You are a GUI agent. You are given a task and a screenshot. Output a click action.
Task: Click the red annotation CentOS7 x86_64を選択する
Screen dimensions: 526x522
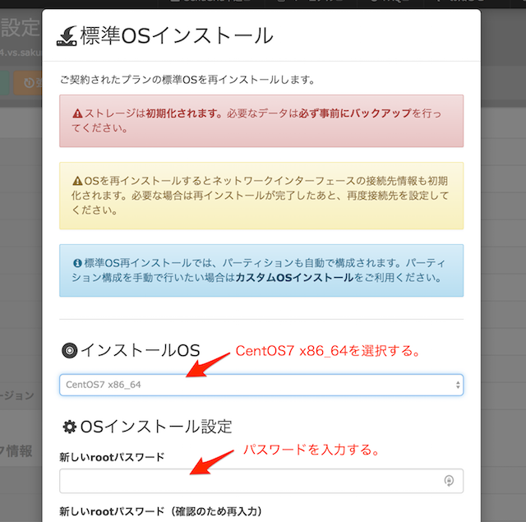tap(328, 351)
